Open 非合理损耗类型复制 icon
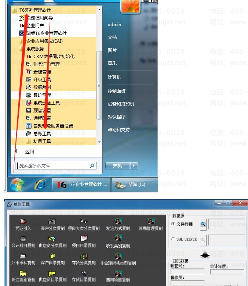 [x=118, y=259]
